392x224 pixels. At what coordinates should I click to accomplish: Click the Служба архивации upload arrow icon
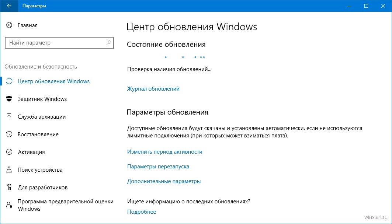coord(9,117)
